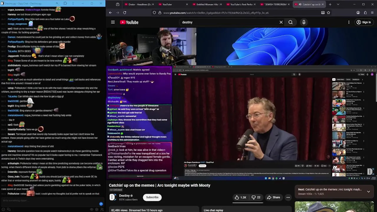Run search with the magnifier button
The image size is (377, 212).
click(290, 22)
